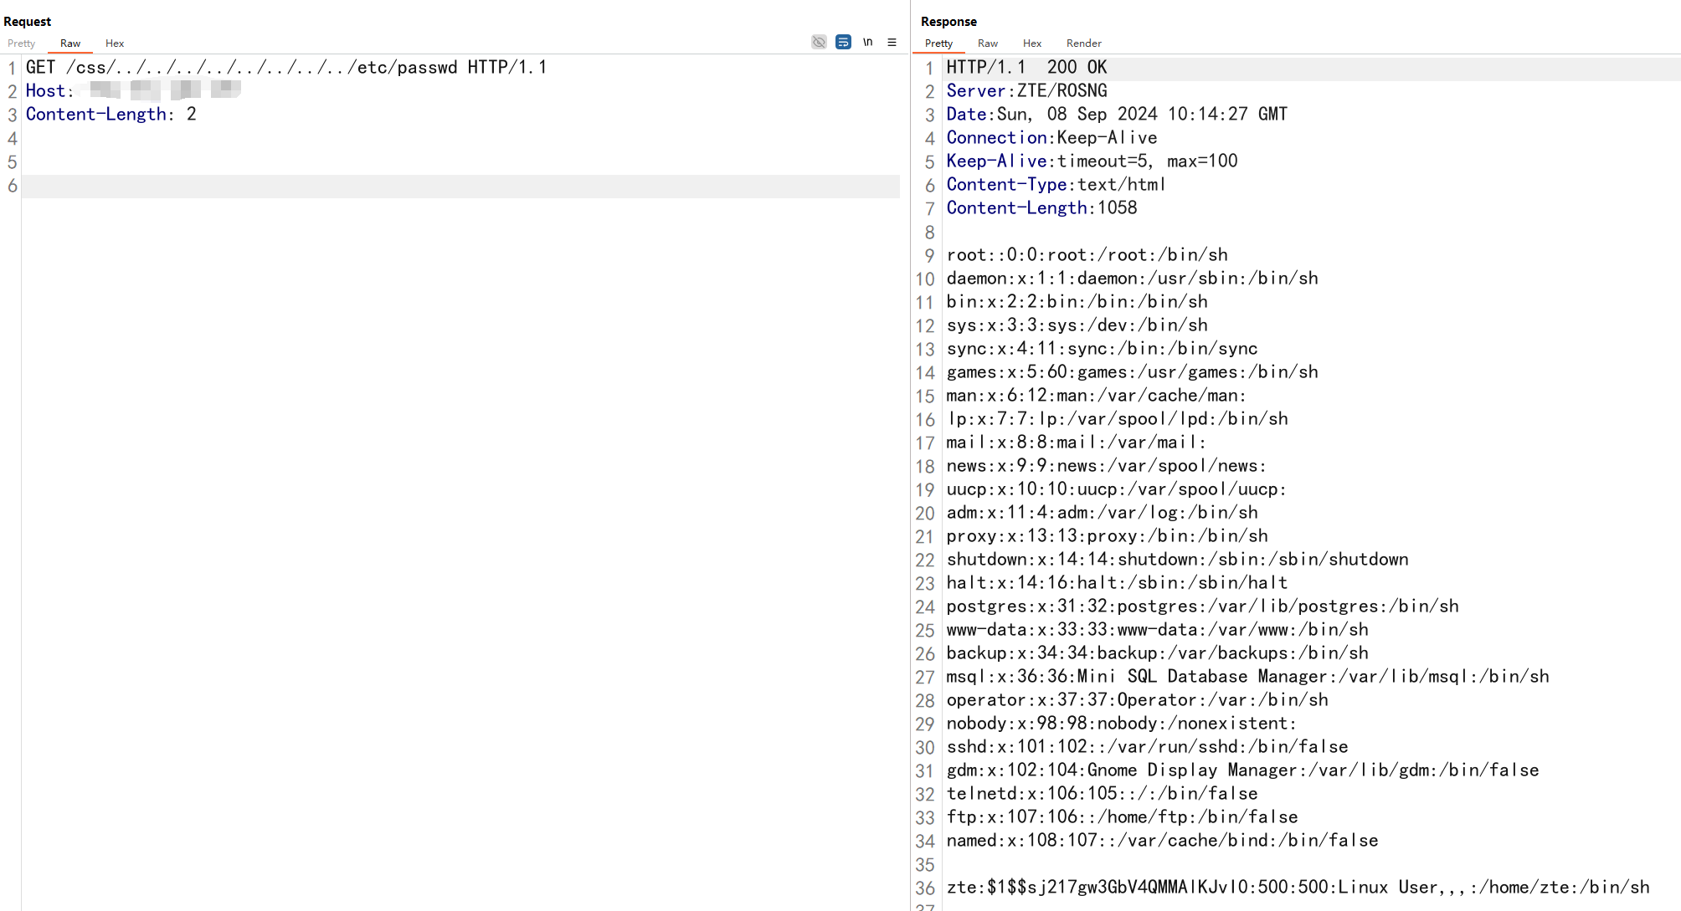This screenshot has height=911, width=1681.
Task: Click the request Content-Length header line
Action: pos(111,115)
